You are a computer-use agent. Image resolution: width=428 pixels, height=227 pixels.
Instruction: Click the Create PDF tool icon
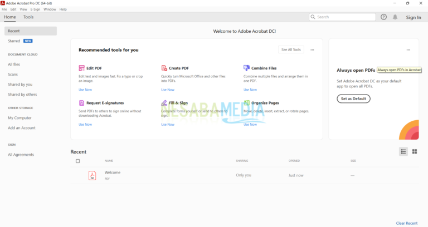coord(164,68)
